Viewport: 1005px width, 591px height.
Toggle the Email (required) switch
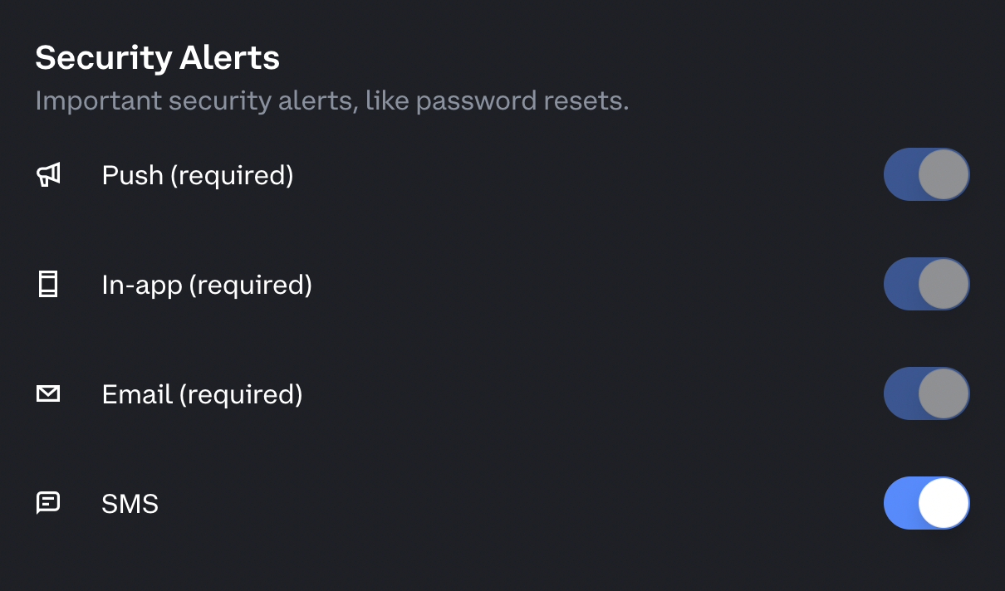(x=926, y=393)
